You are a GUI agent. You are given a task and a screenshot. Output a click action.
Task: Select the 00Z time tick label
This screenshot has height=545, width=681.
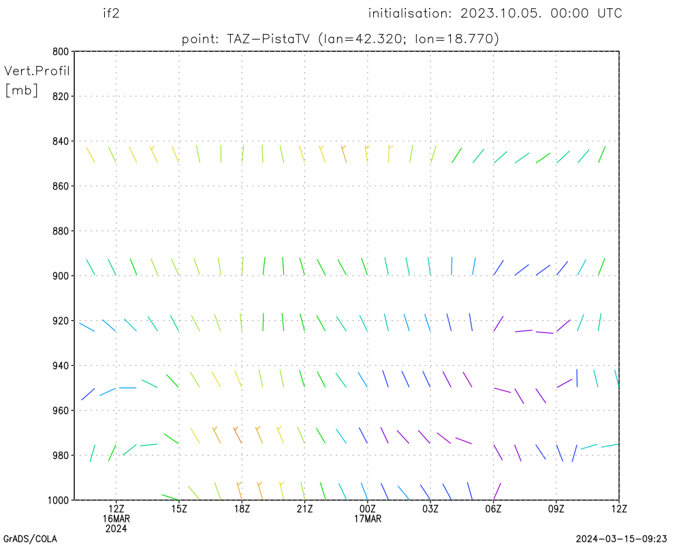(x=368, y=509)
